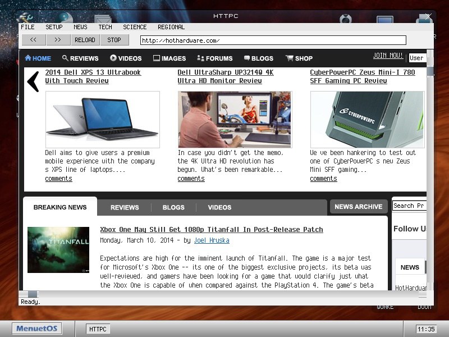
Task: Click the Search Products field
Action: pyautogui.click(x=409, y=206)
